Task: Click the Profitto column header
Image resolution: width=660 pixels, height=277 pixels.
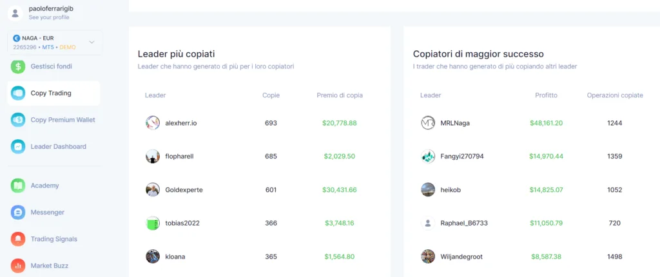Action: pyautogui.click(x=547, y=95)
